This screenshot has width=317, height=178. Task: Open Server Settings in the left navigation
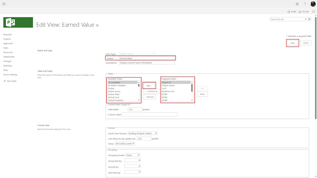10,75
